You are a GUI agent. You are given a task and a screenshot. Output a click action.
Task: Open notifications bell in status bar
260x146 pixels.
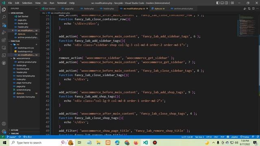(x=258, y=137)
